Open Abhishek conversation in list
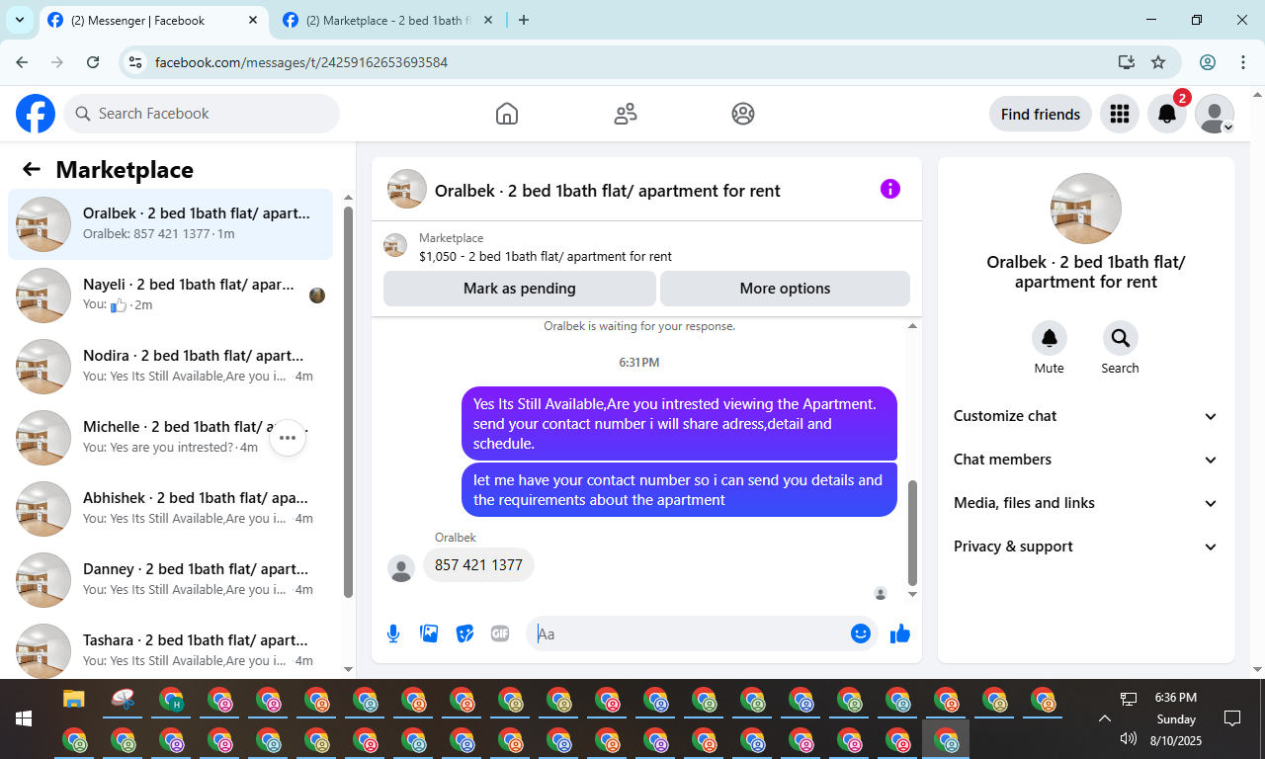The height and width of the screenshot is (759, 1265). pos(170,509)
